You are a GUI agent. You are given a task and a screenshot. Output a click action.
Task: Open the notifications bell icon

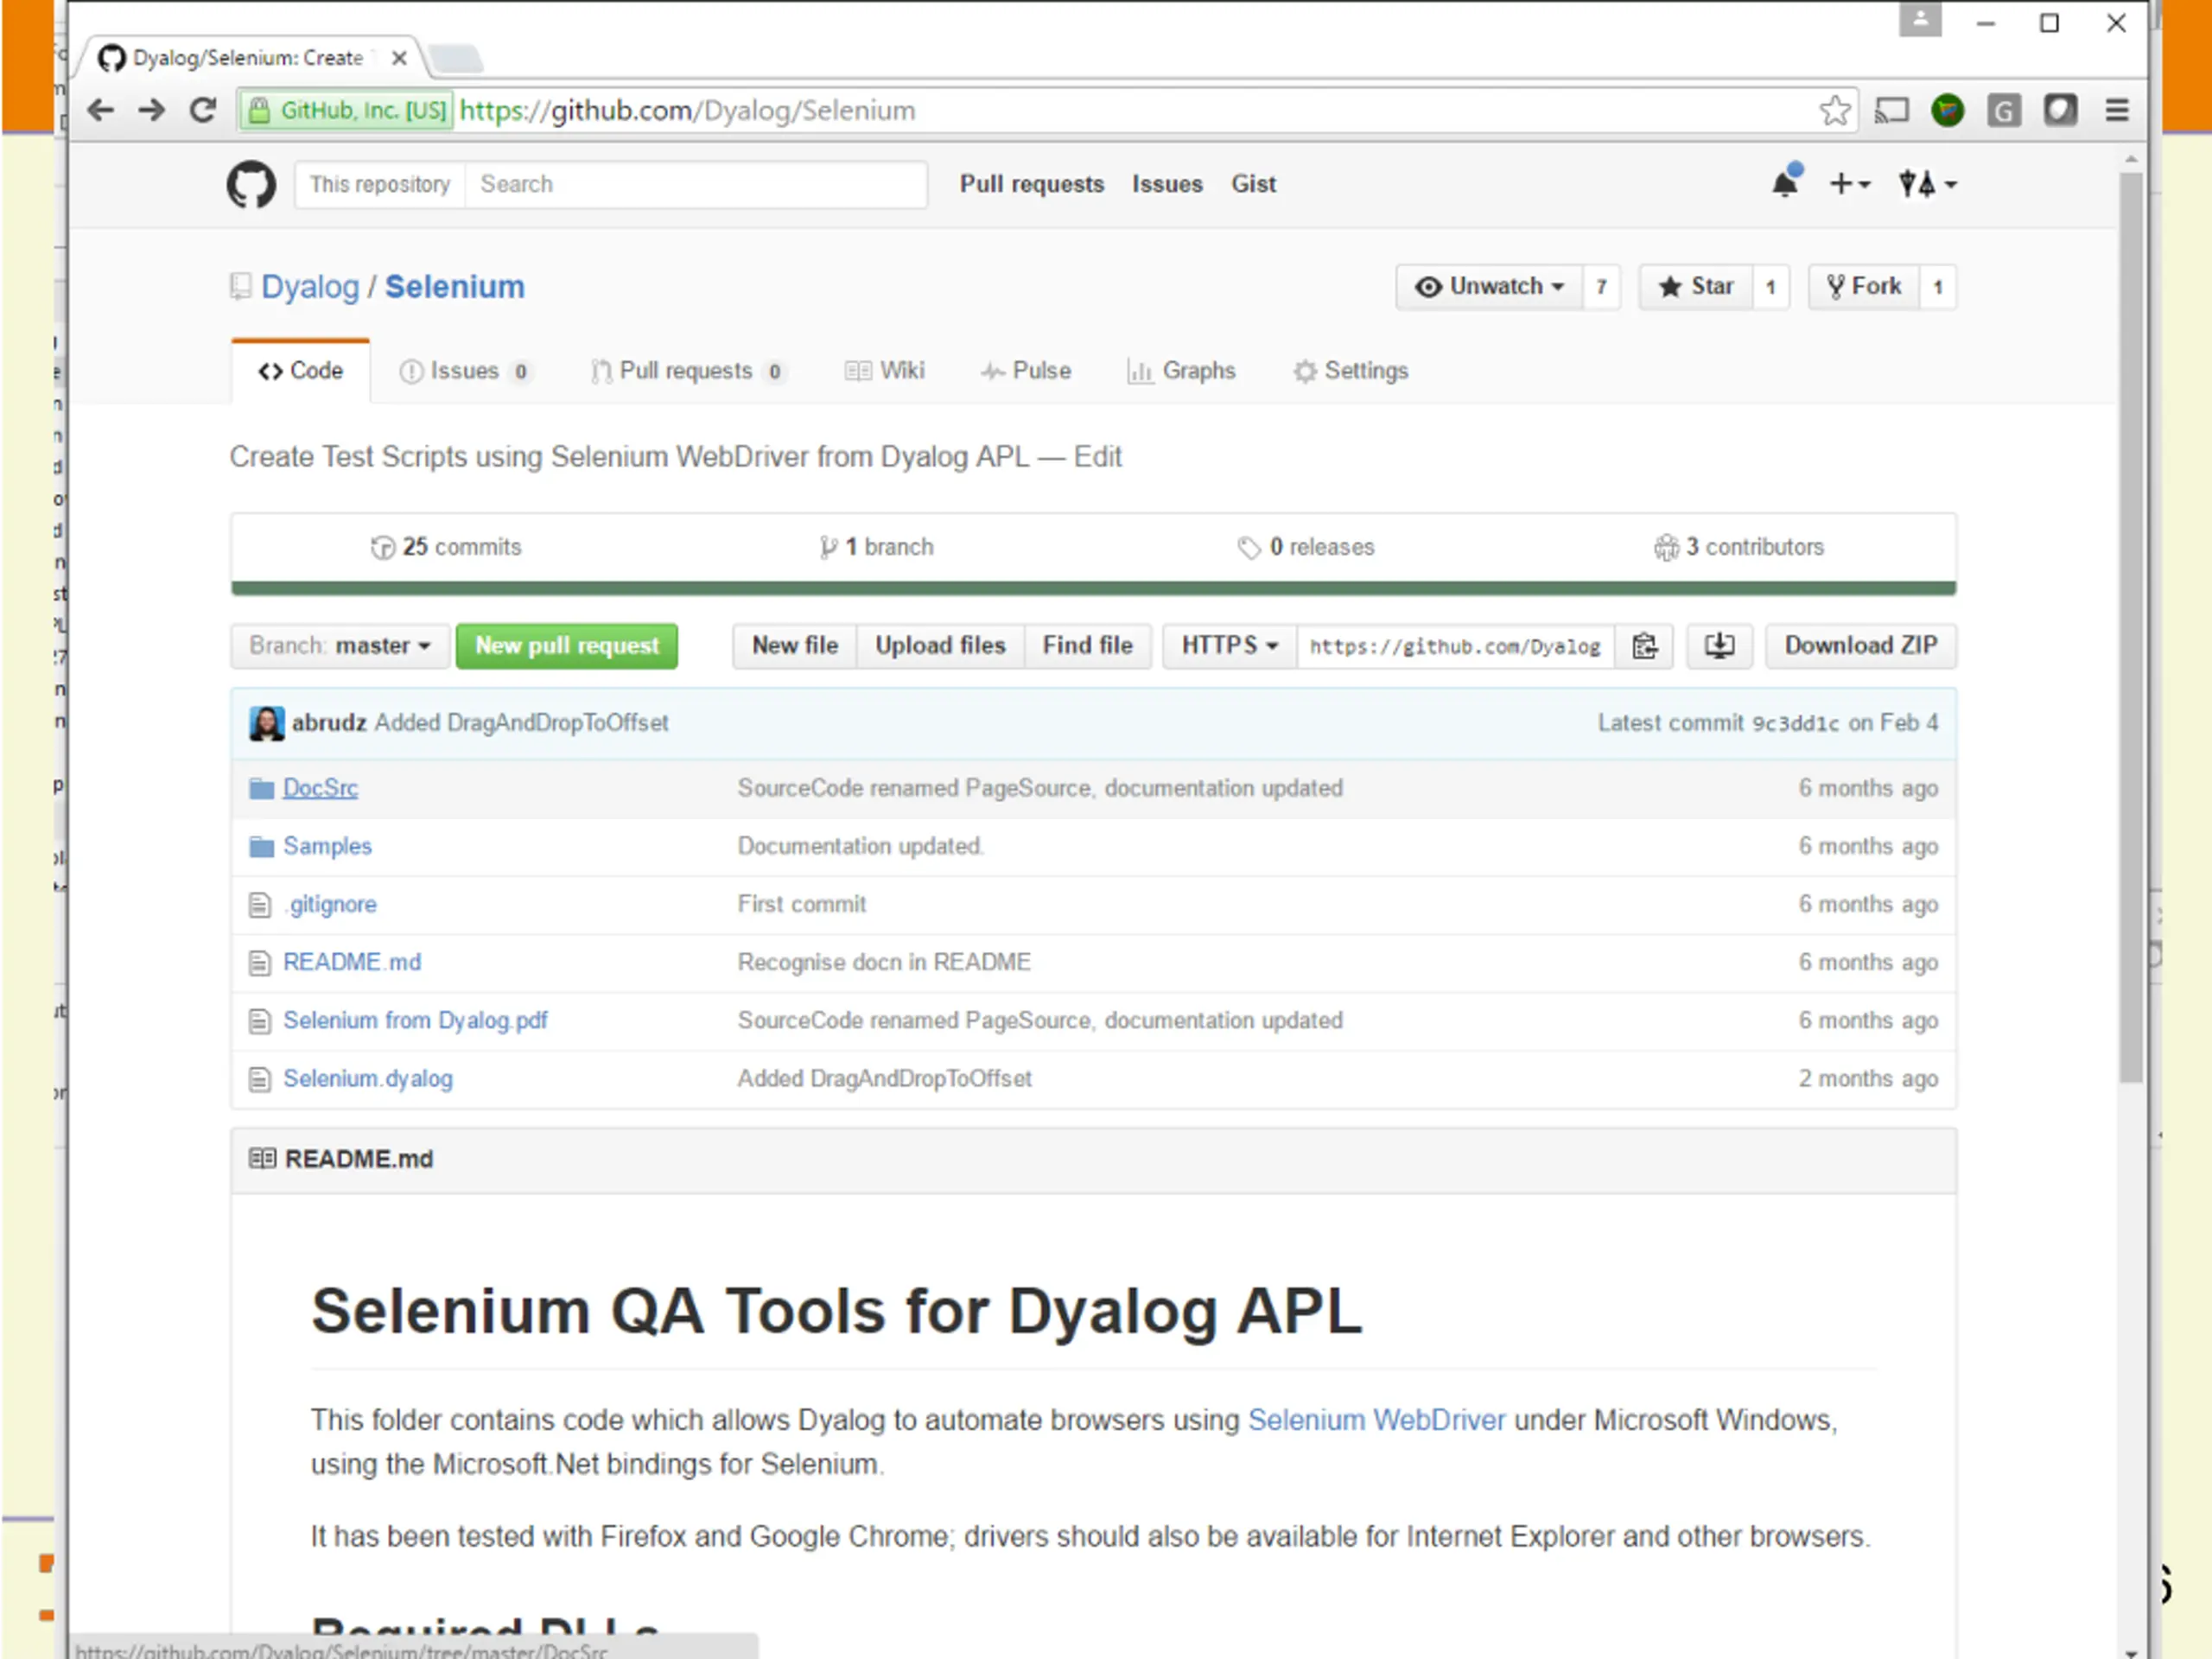[x=1785, y=183]
